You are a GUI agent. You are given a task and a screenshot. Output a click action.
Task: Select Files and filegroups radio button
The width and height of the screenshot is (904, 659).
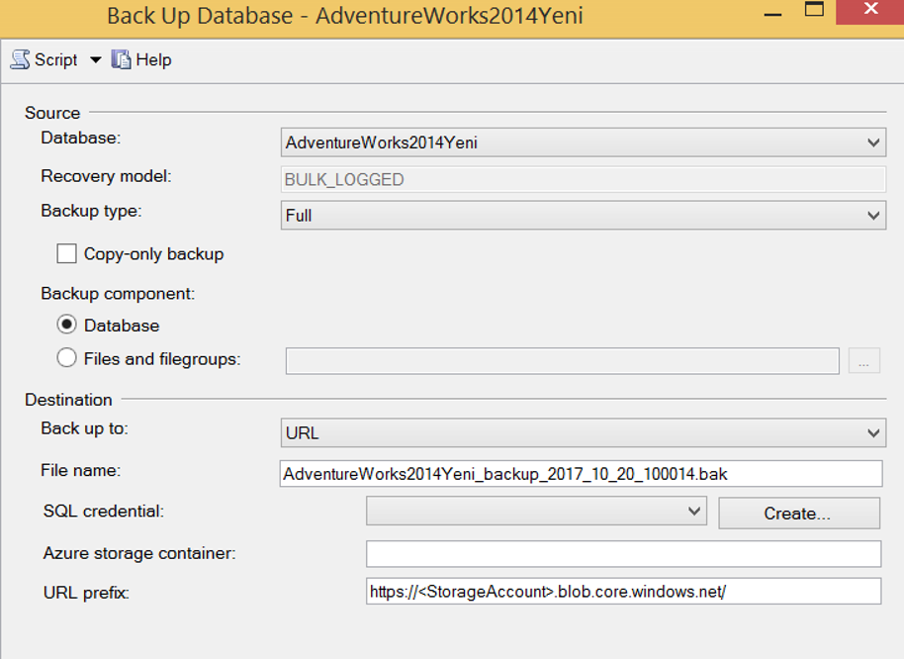67,358
